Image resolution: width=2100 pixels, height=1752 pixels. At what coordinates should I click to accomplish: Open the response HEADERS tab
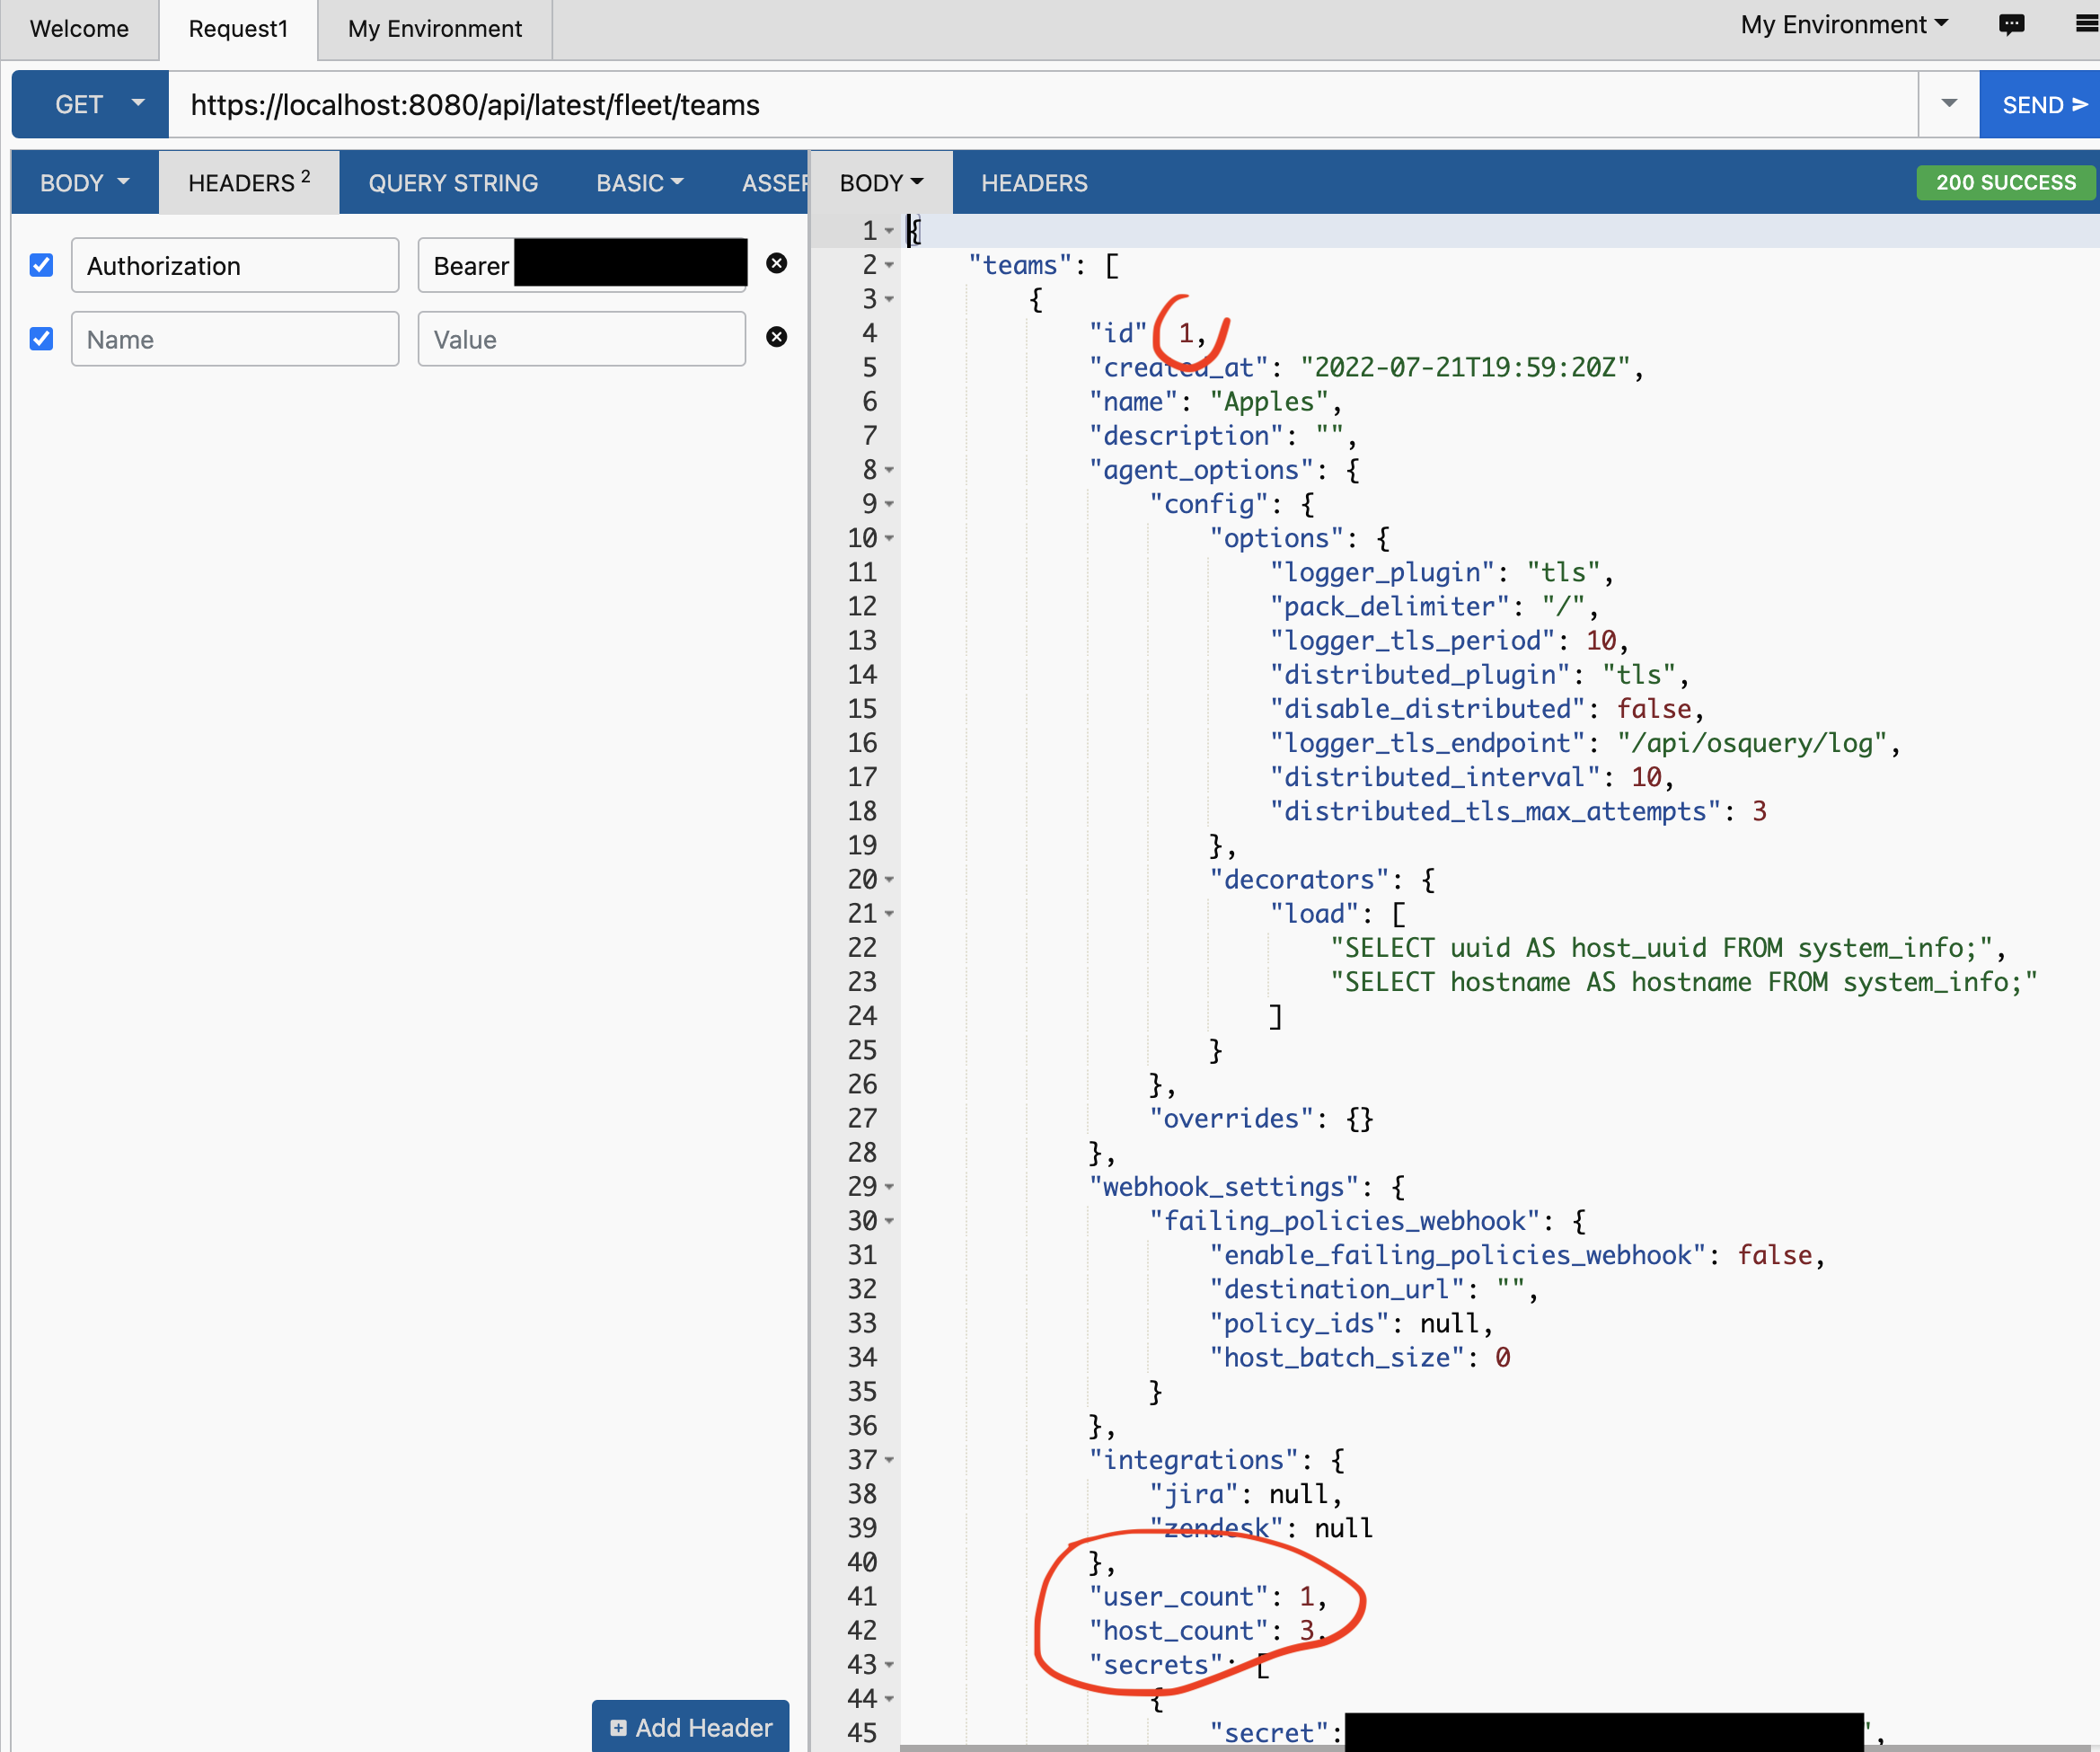(1034, 182)
